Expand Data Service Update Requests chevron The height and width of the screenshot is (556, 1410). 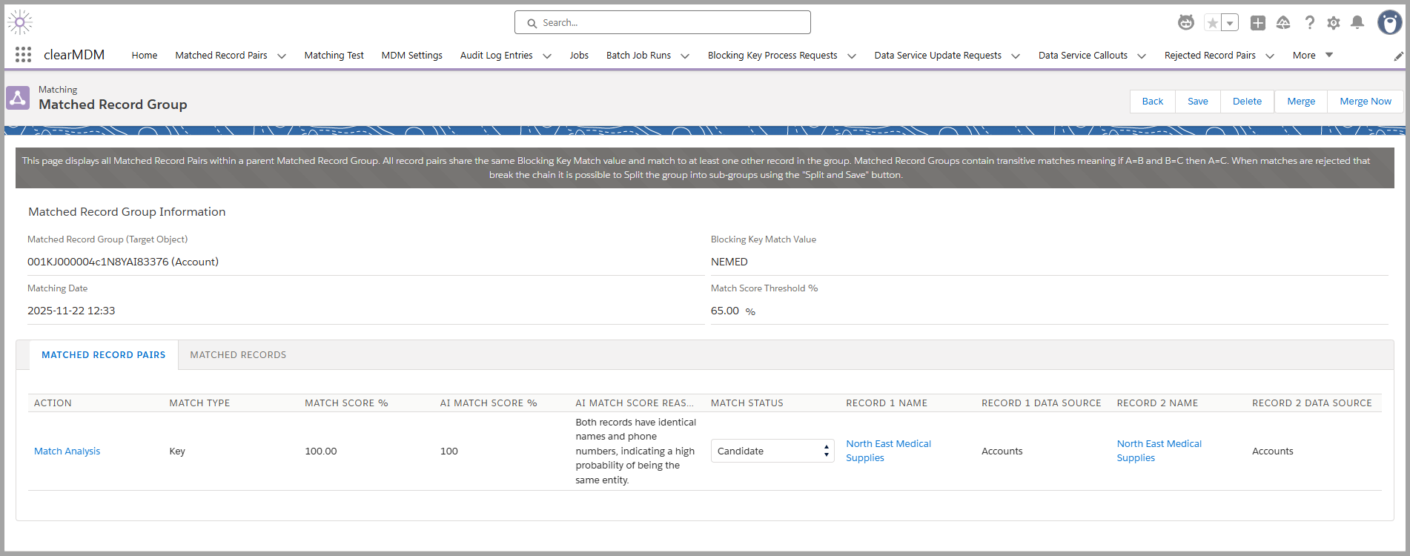coord(1016,56)
